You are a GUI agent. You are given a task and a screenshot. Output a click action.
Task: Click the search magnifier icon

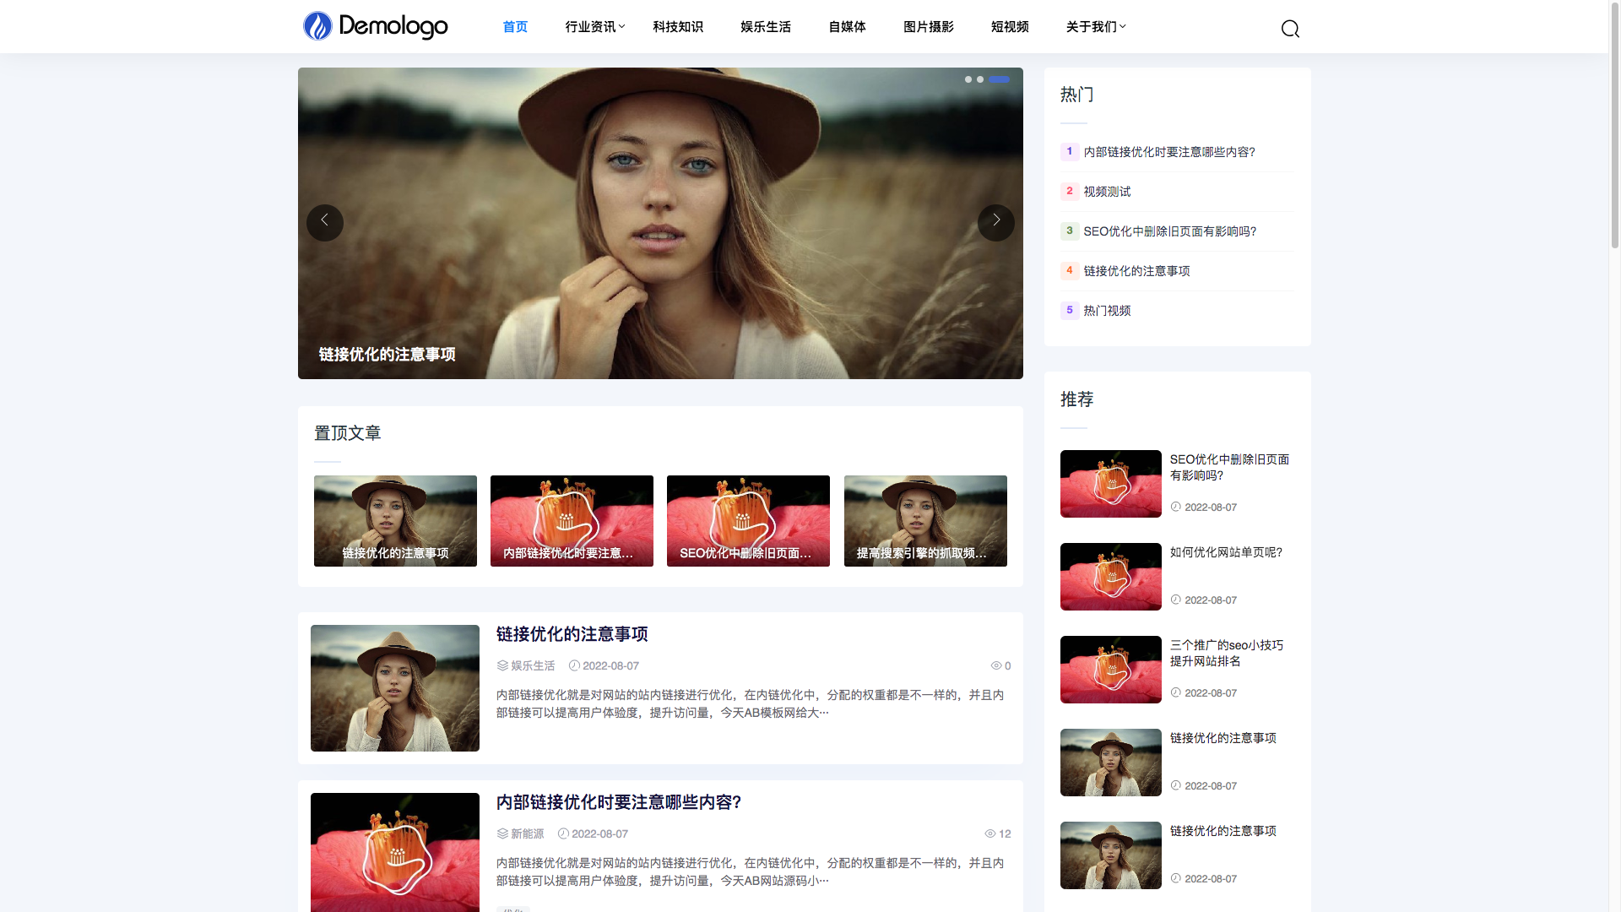click(1290, 29)
